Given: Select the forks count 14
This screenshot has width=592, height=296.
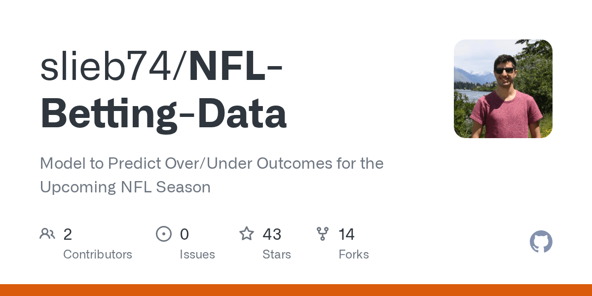Looking at the screenshot, I should tap(346, 234).
